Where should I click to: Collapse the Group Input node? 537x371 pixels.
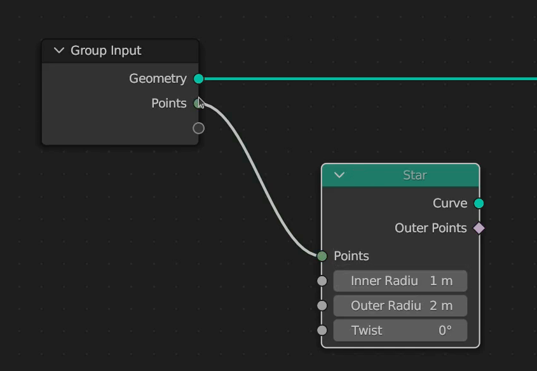click(x=59, y=51)
